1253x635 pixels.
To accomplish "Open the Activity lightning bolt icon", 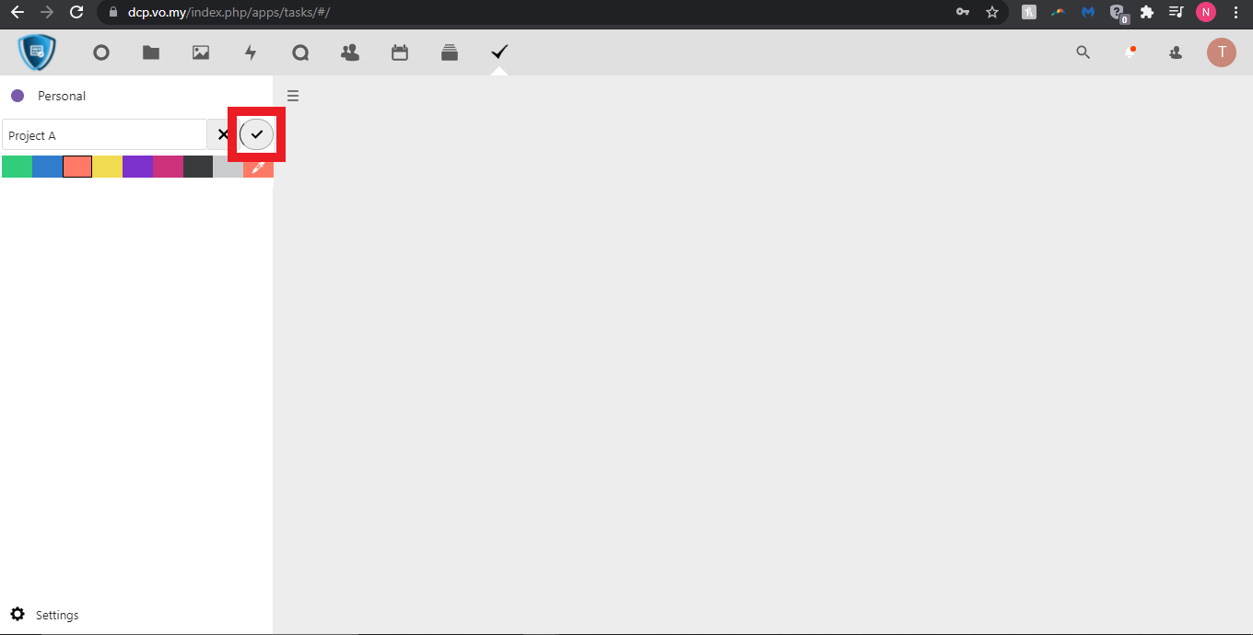I will coord(251,52).
